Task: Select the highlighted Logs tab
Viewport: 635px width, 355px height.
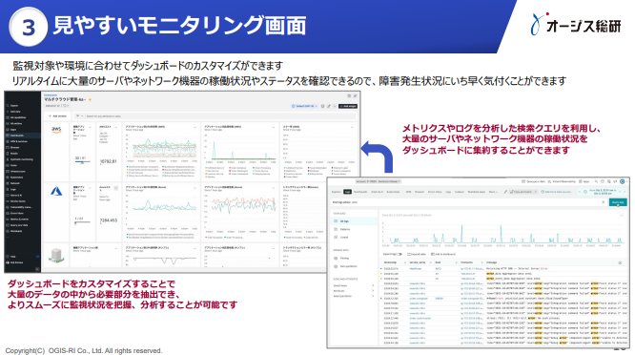Action: coord(347,192)
